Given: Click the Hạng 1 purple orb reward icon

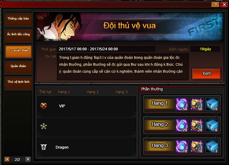Looking at the screenshot, I should click(x=182, y=104).
